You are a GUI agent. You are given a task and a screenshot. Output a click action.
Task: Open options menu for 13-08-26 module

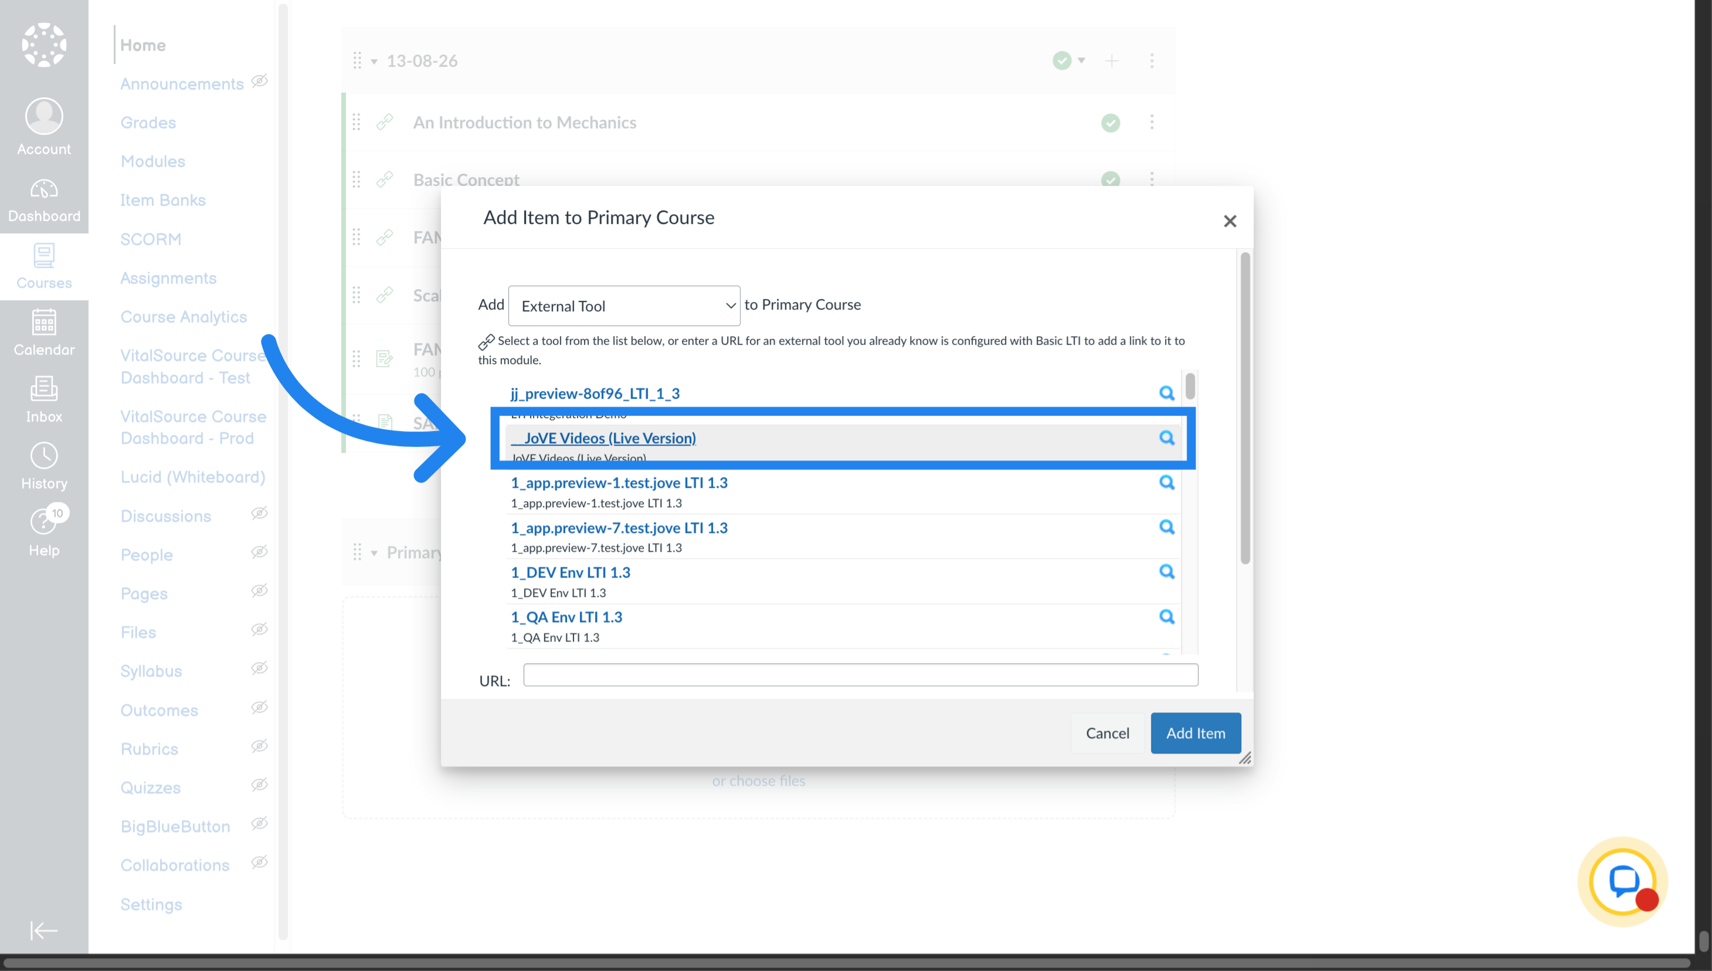1151,61
